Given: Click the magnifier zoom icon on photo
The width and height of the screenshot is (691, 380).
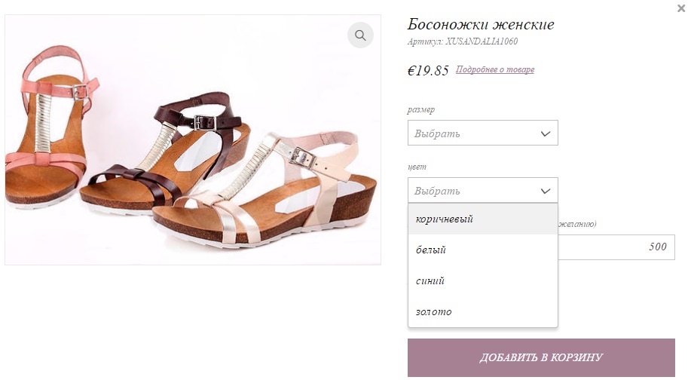Looking at the screenshot, I should coord(360,35).
